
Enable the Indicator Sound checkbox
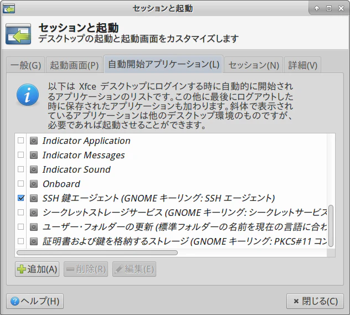click(20, 169)
